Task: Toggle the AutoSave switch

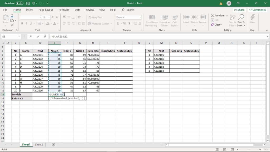Action: coord(20,3)
